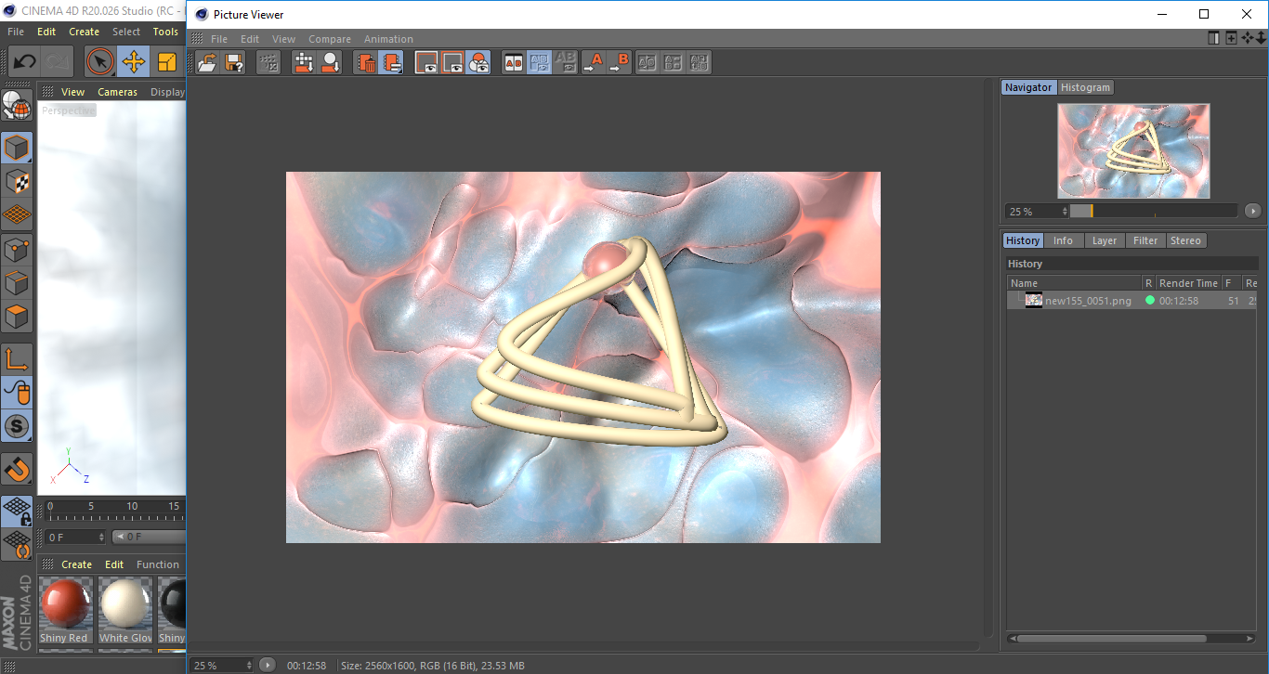
Task: Open the Animation menu
Action: pos(388,39)
